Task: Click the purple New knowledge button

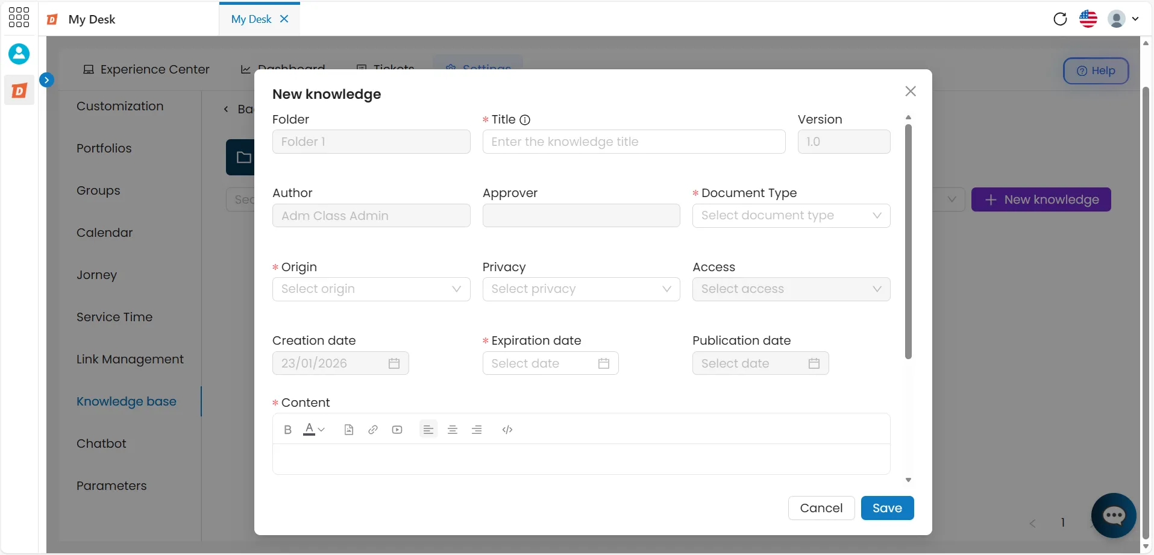Action: coord(1041,199)
